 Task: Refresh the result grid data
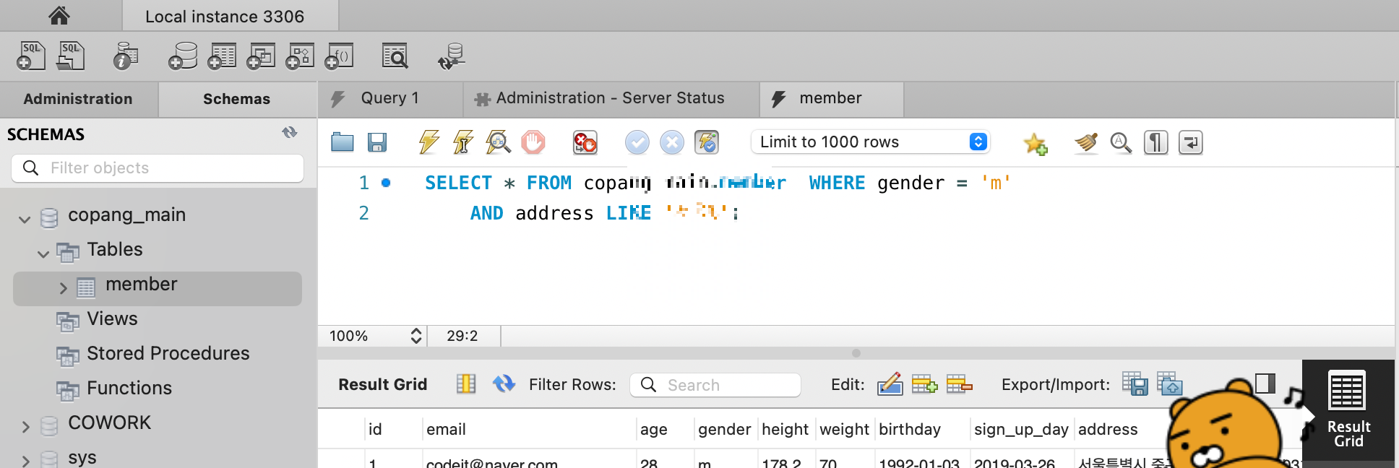(504, 383)
